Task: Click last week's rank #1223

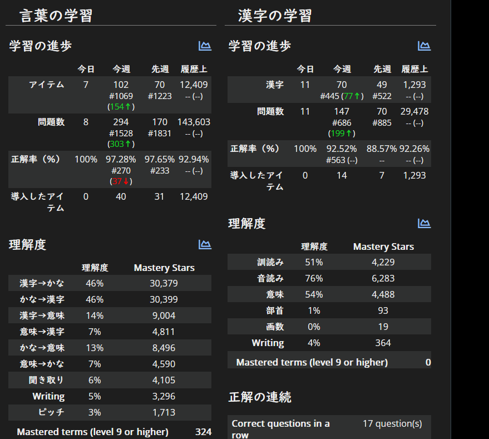Action: [160, 96]
